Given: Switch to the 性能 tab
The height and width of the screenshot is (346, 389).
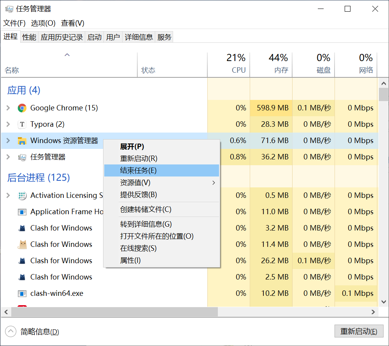Looking at the screenshot, I should pyautogui.click(x=29, y=37).
